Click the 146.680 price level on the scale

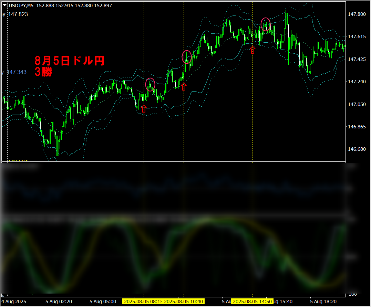(357, 149)
